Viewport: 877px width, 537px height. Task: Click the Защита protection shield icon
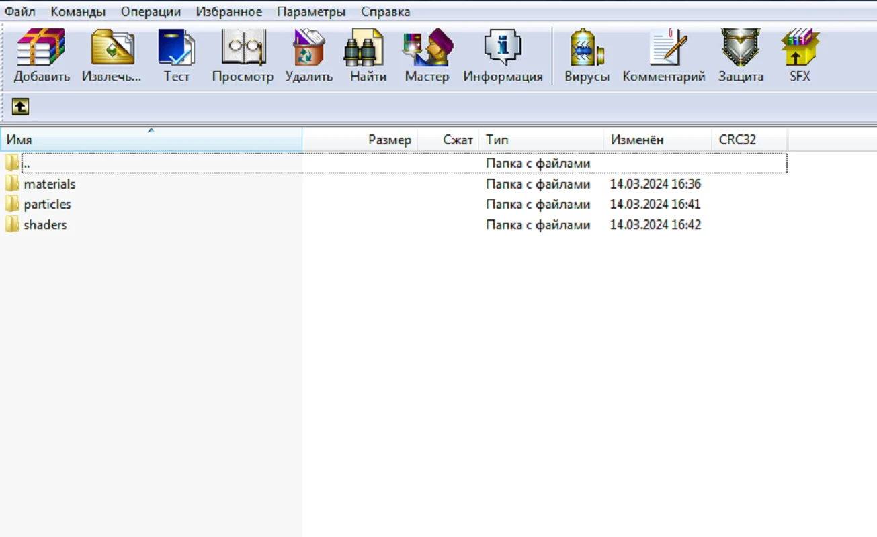pyautogui.click(x=741, y=47)
